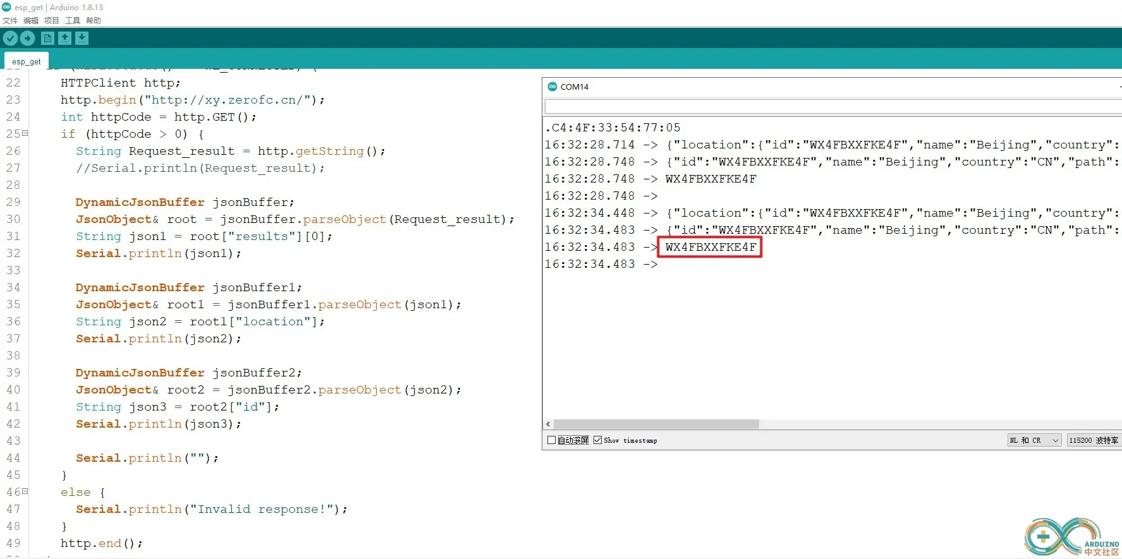Screen dimensions: 1122x559
Task: Click the MAC address line .C4:4F:33:54:77:05
Action: [x=613, y=128]
